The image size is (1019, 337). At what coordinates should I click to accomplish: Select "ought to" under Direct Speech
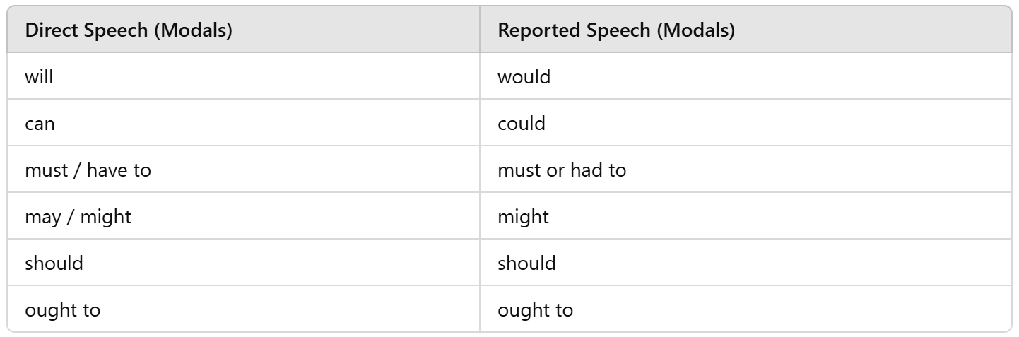tap(62, 309)
